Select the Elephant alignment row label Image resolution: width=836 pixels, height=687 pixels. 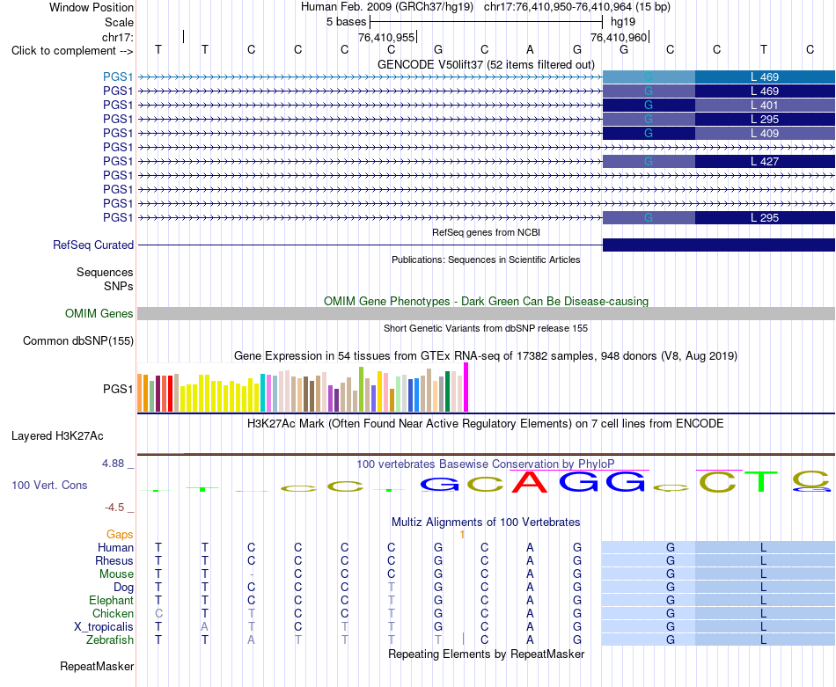point(111,600)
